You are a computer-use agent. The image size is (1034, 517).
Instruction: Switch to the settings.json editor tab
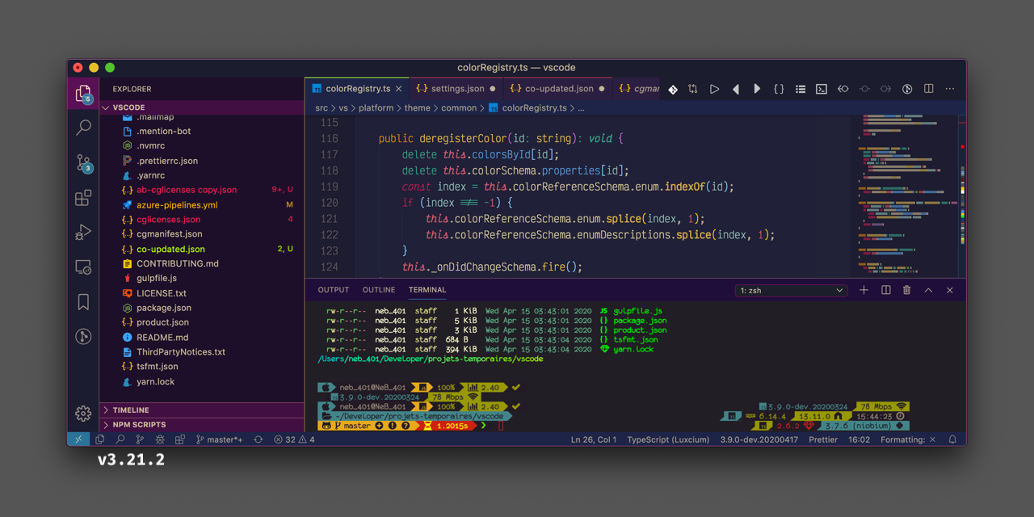coord(456,89)
